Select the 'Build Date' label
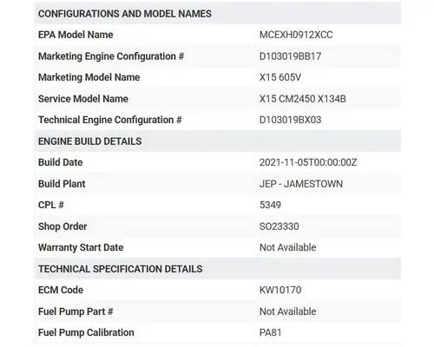Viewport: 434px width, 347px height. pos(60,162)
